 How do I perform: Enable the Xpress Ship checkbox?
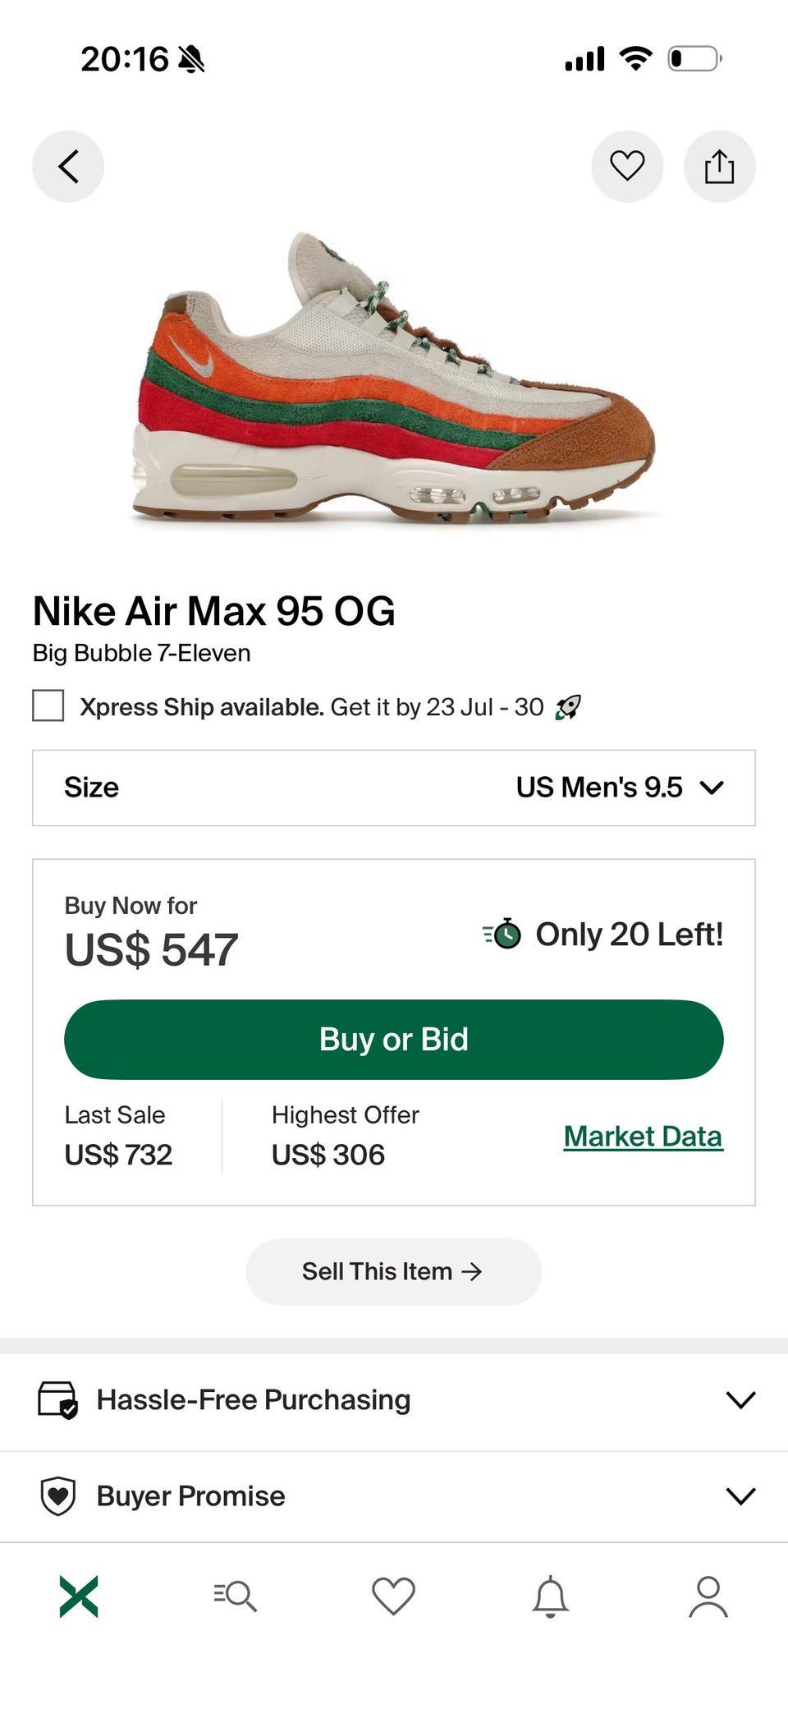(x=48, y=706)
